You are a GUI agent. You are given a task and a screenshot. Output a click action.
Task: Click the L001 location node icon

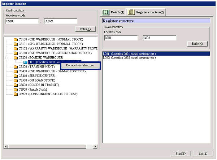[25, 62]
